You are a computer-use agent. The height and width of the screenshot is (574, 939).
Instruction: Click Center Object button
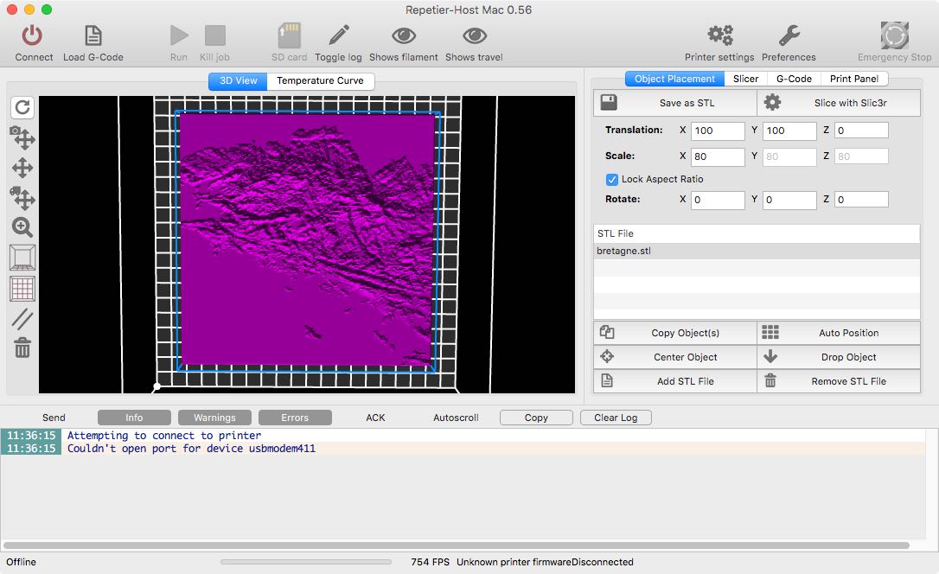pos(675,357)
